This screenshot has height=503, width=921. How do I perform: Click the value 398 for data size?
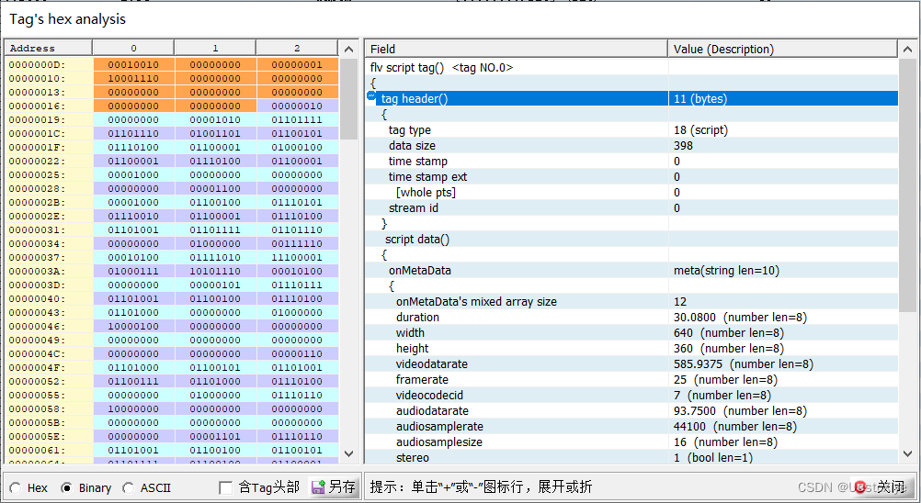coord(683,145)
